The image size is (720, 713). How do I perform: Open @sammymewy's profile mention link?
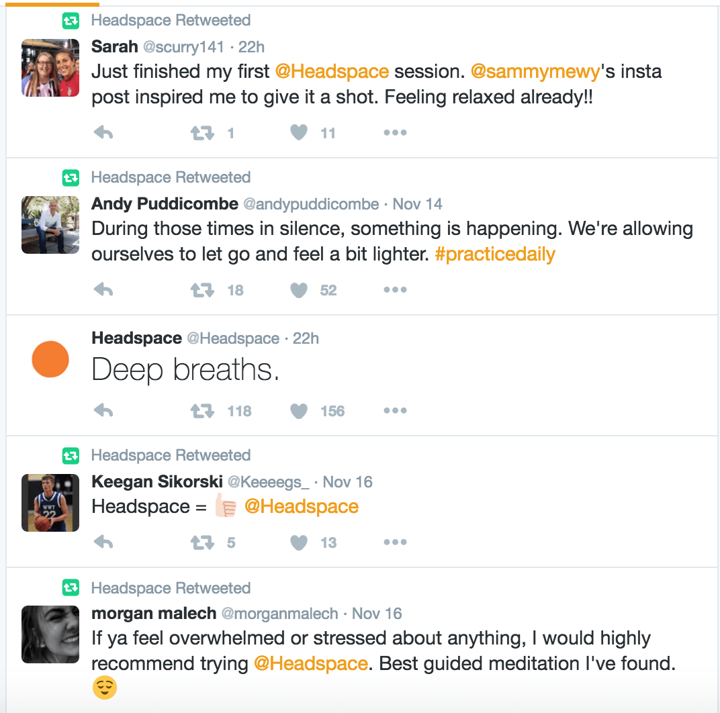click(535, 71)
